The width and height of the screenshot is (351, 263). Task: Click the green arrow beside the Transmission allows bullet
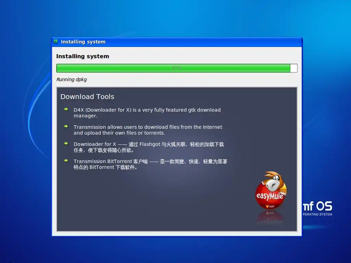[x=66, y=126]
